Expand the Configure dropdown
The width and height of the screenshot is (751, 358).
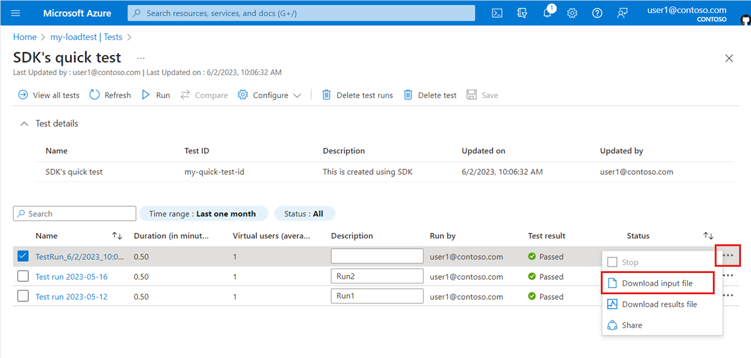click(270, 95)
